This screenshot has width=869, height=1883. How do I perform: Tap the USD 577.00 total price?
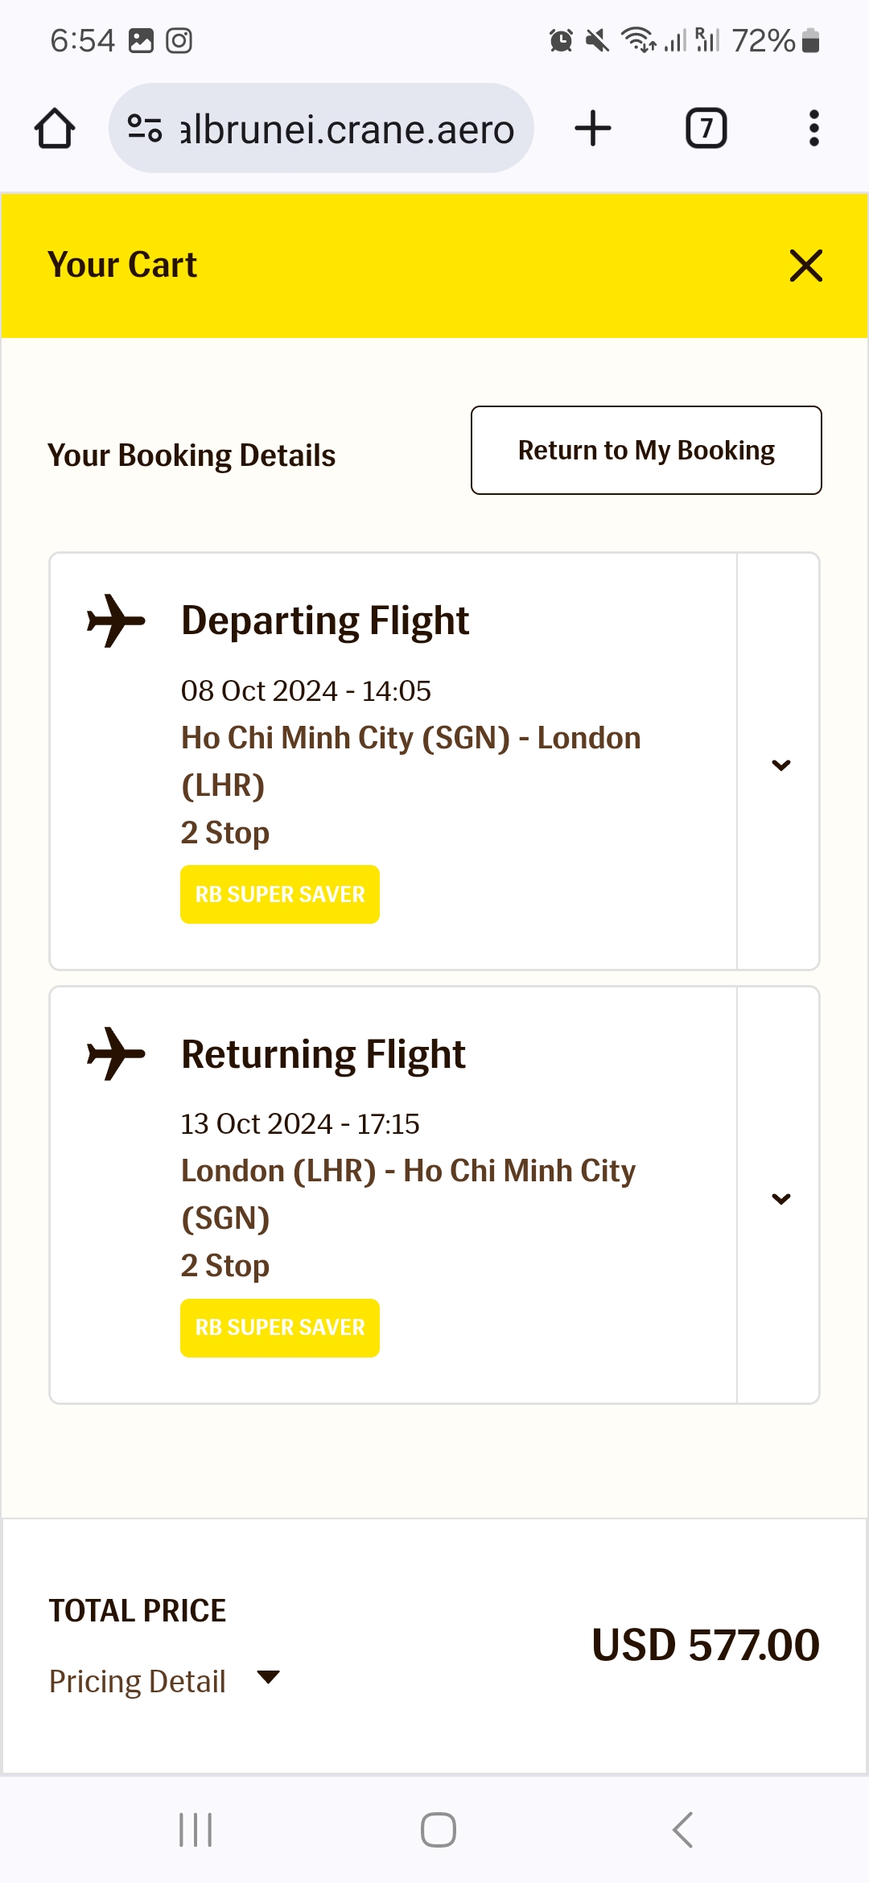(x=706, y=1645)
